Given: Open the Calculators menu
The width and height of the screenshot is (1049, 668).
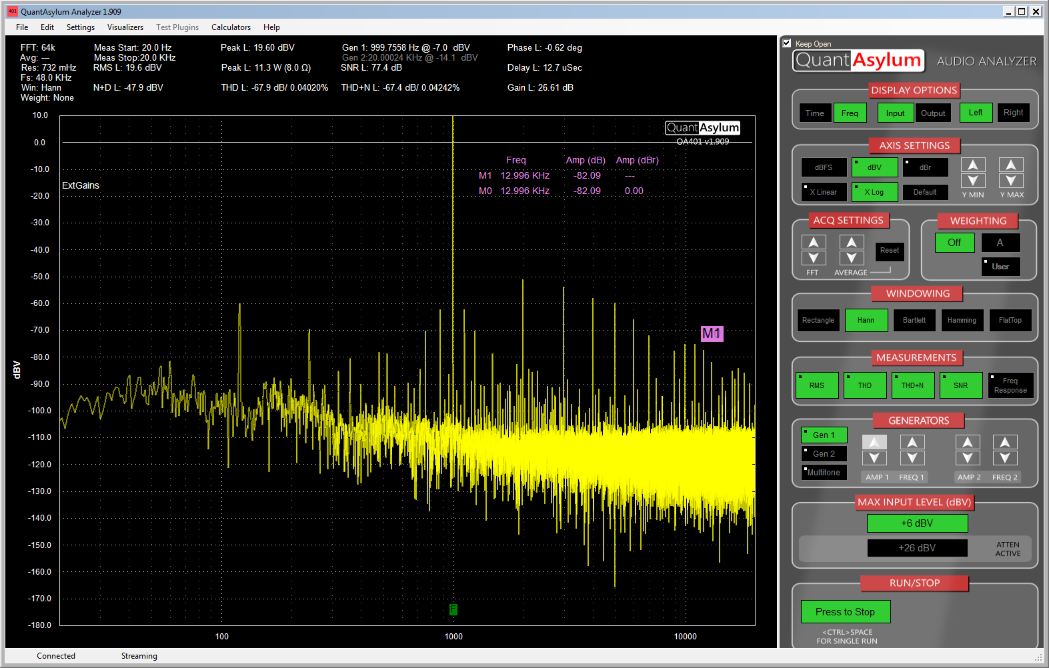Looking at the screenshot, I should click(231, 27).
